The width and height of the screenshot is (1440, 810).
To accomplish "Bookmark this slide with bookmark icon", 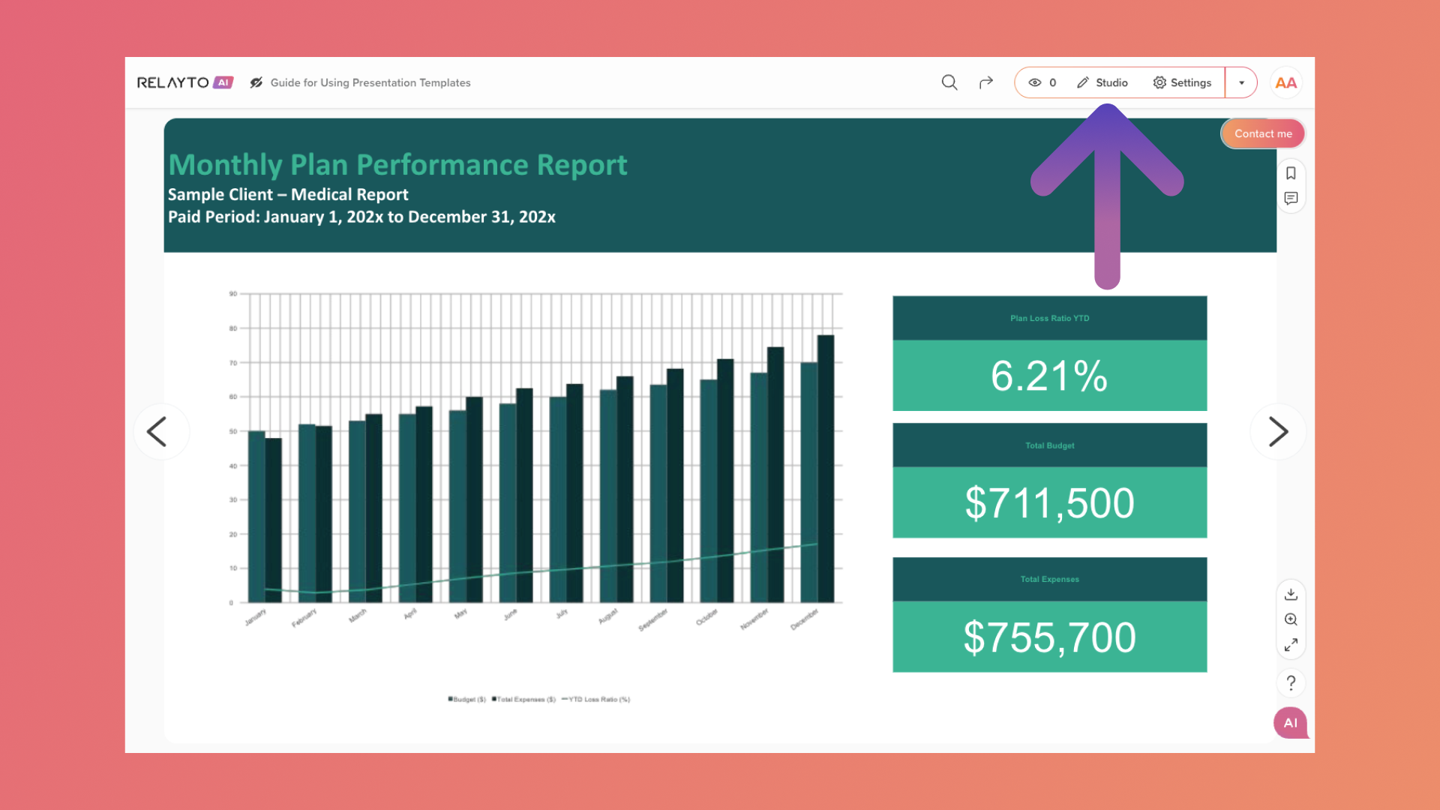I will (1291, 173).
